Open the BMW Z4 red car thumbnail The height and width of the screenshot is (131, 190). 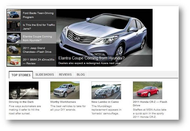pyautogui.click(x=14, y=61)
